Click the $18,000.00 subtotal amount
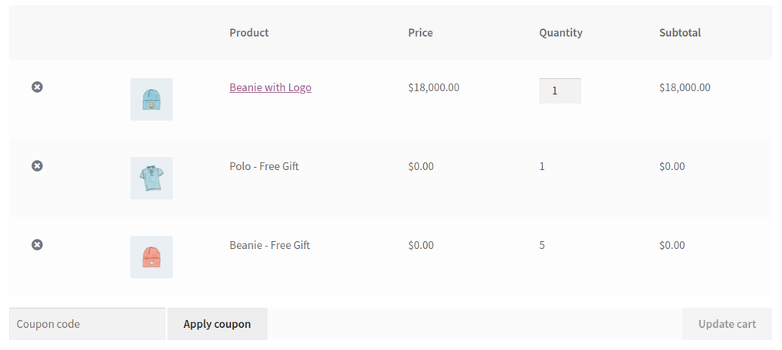 click(x=685, y=87)
